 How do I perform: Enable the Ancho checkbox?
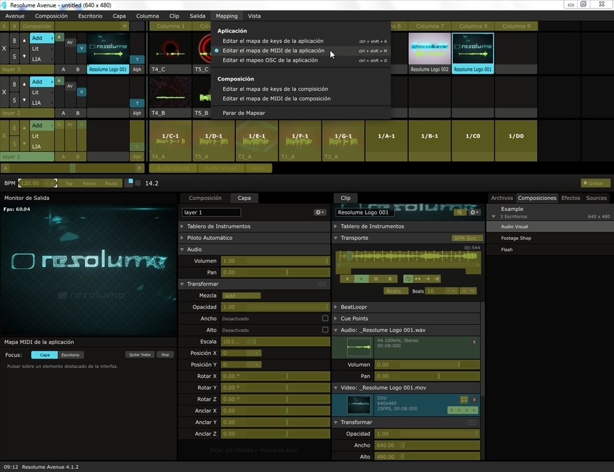click(325, 318)
